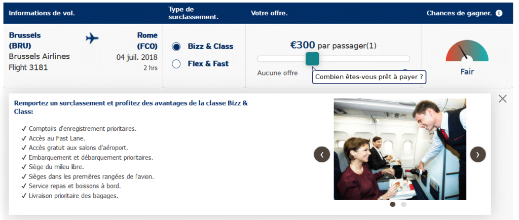The width and height of the screenshot is (519, 220).
Task: Click the Votre offre. column header
Action: [269, 13]
